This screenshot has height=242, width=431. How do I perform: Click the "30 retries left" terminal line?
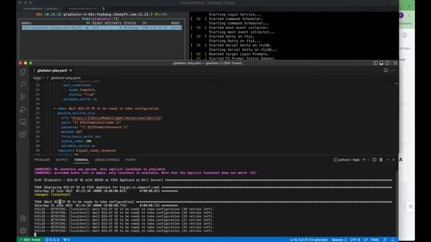point(124,209)
